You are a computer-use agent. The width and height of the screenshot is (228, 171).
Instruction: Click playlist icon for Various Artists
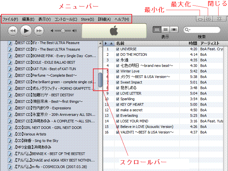[10, 134]
